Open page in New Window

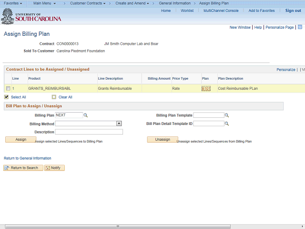[x=240, y=28]
